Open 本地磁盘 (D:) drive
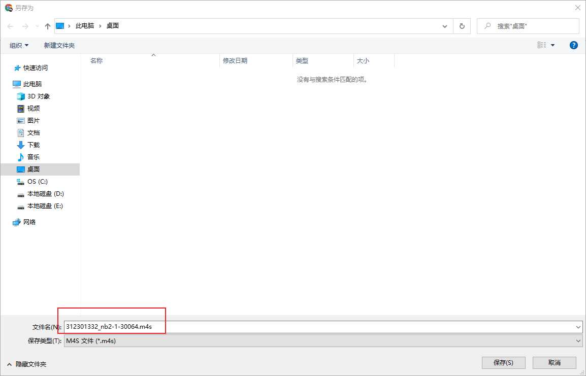Image resolution: width=586 pixels, height=376 pixels. 45,194
